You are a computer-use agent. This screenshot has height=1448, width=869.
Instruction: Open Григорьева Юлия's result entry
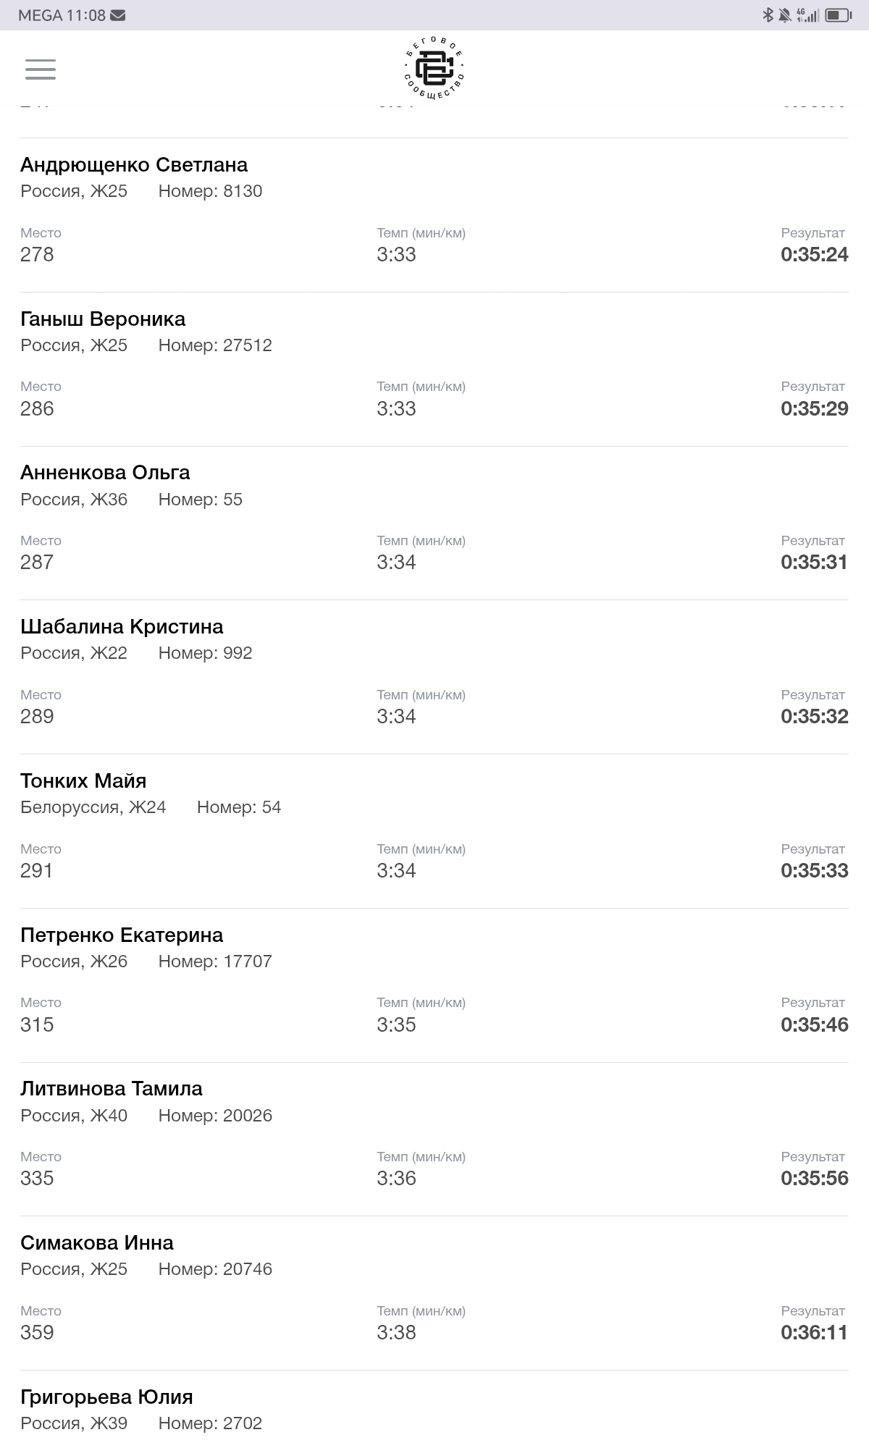point(106,1397)
